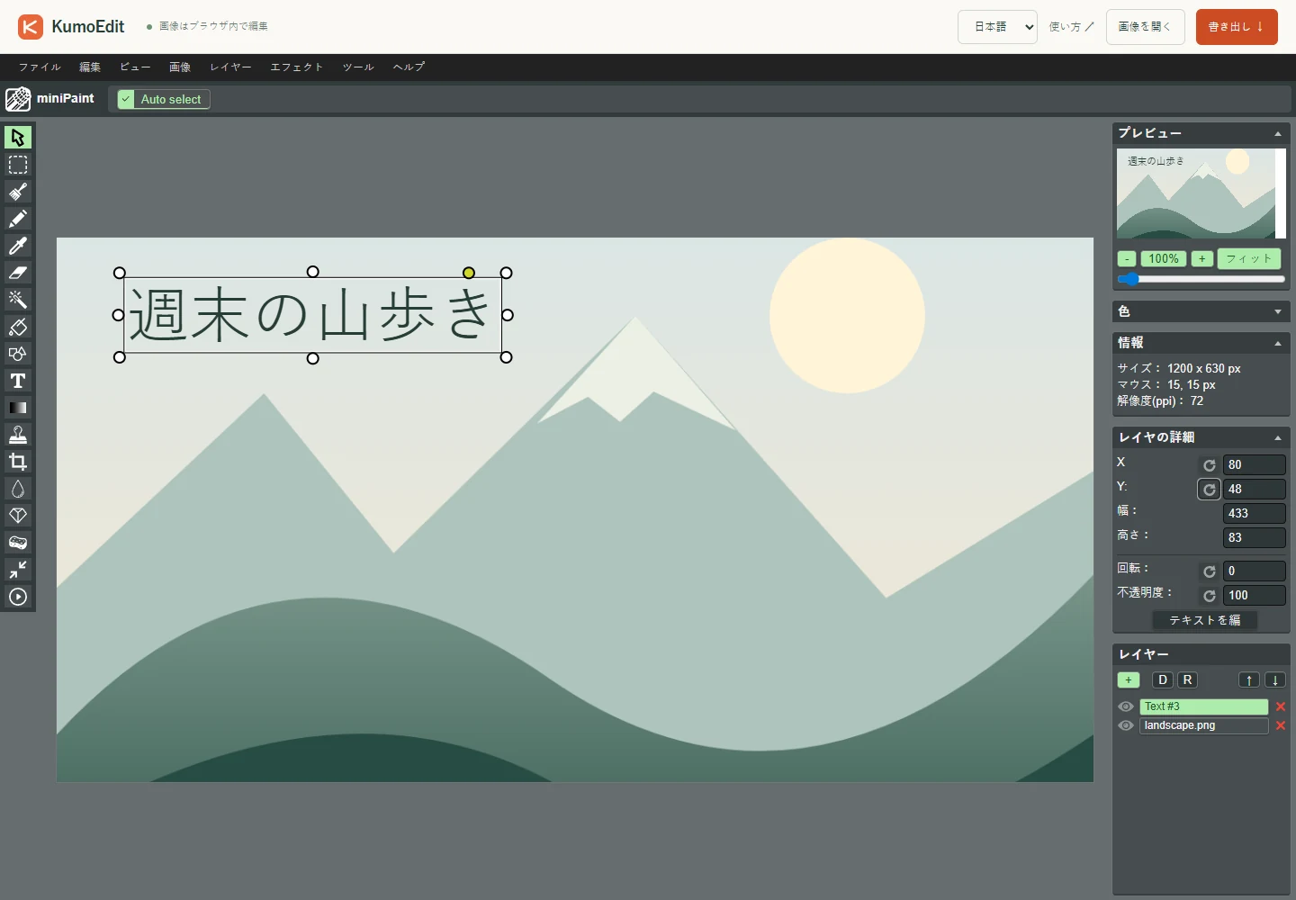
Task: Select the Eraser tool
Action: (x=18, y=273)
